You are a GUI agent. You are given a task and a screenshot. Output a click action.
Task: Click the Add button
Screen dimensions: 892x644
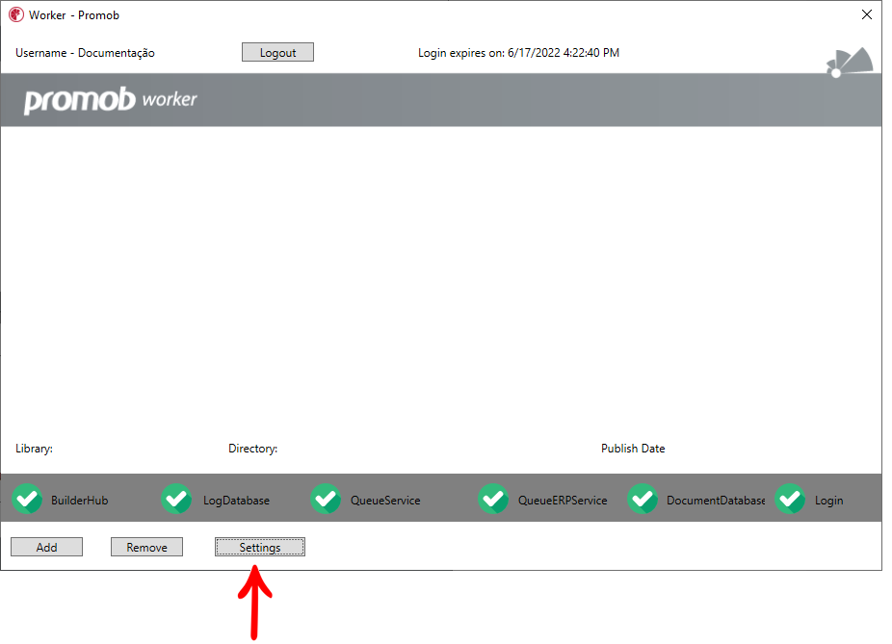46,547
